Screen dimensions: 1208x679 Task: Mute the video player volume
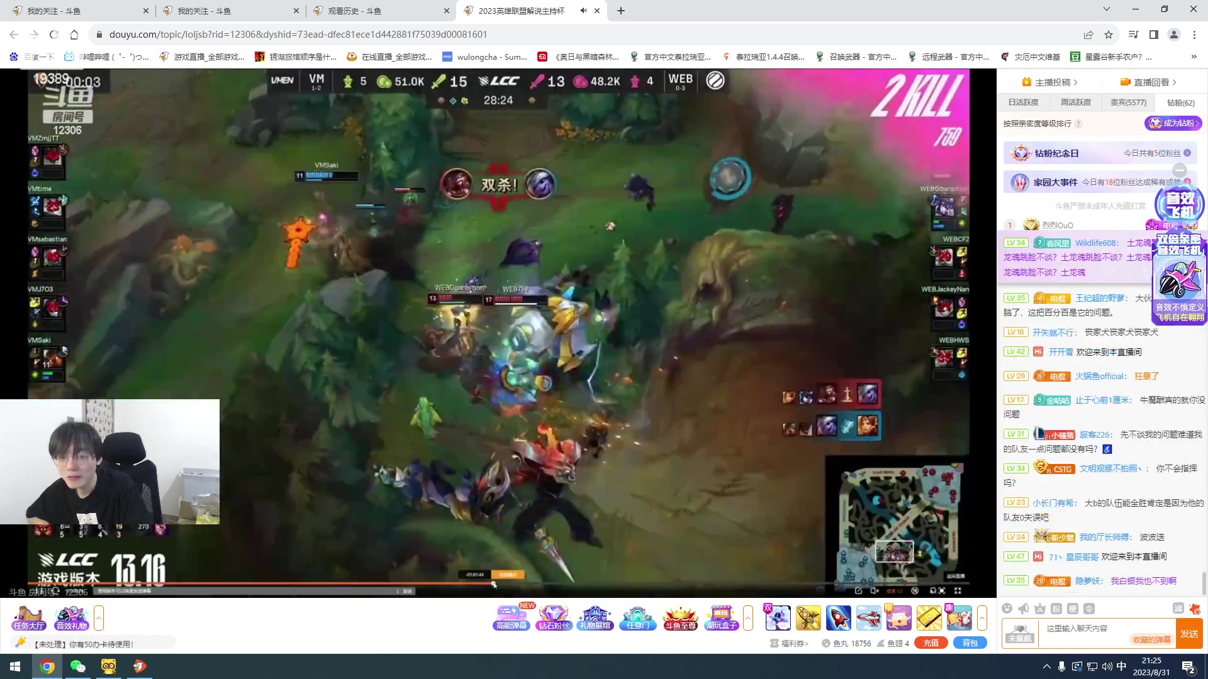875,590
